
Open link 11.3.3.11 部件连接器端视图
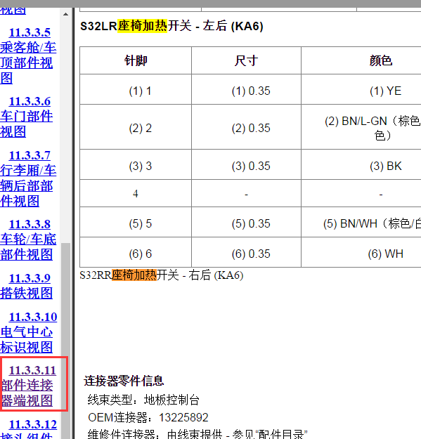tap(29, 386)
